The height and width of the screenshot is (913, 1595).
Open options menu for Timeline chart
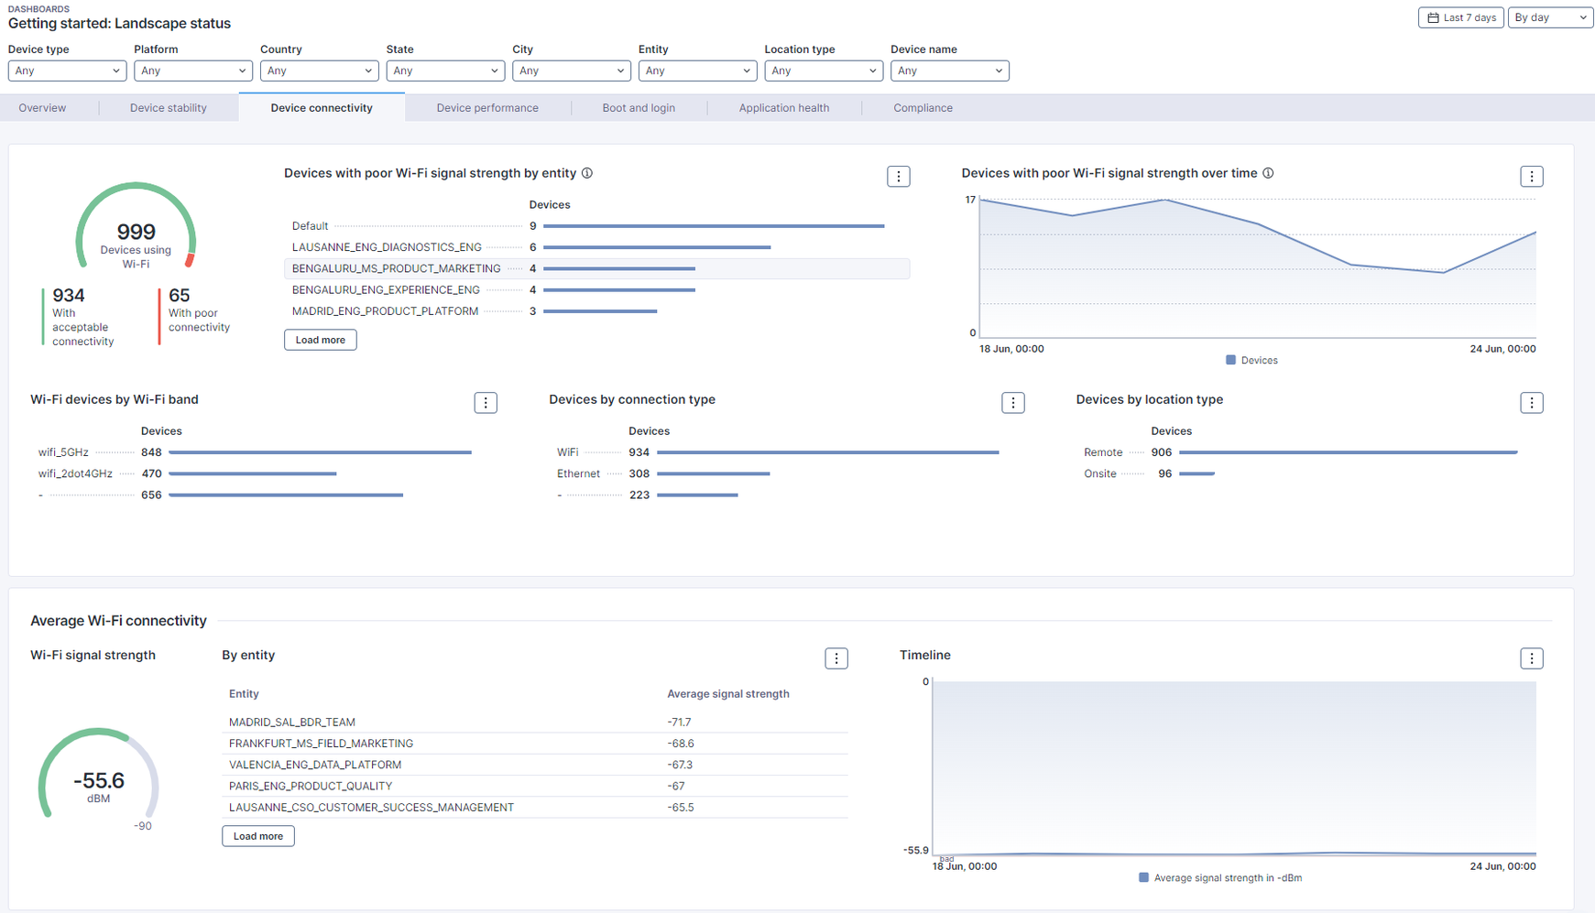[1531, 658]
